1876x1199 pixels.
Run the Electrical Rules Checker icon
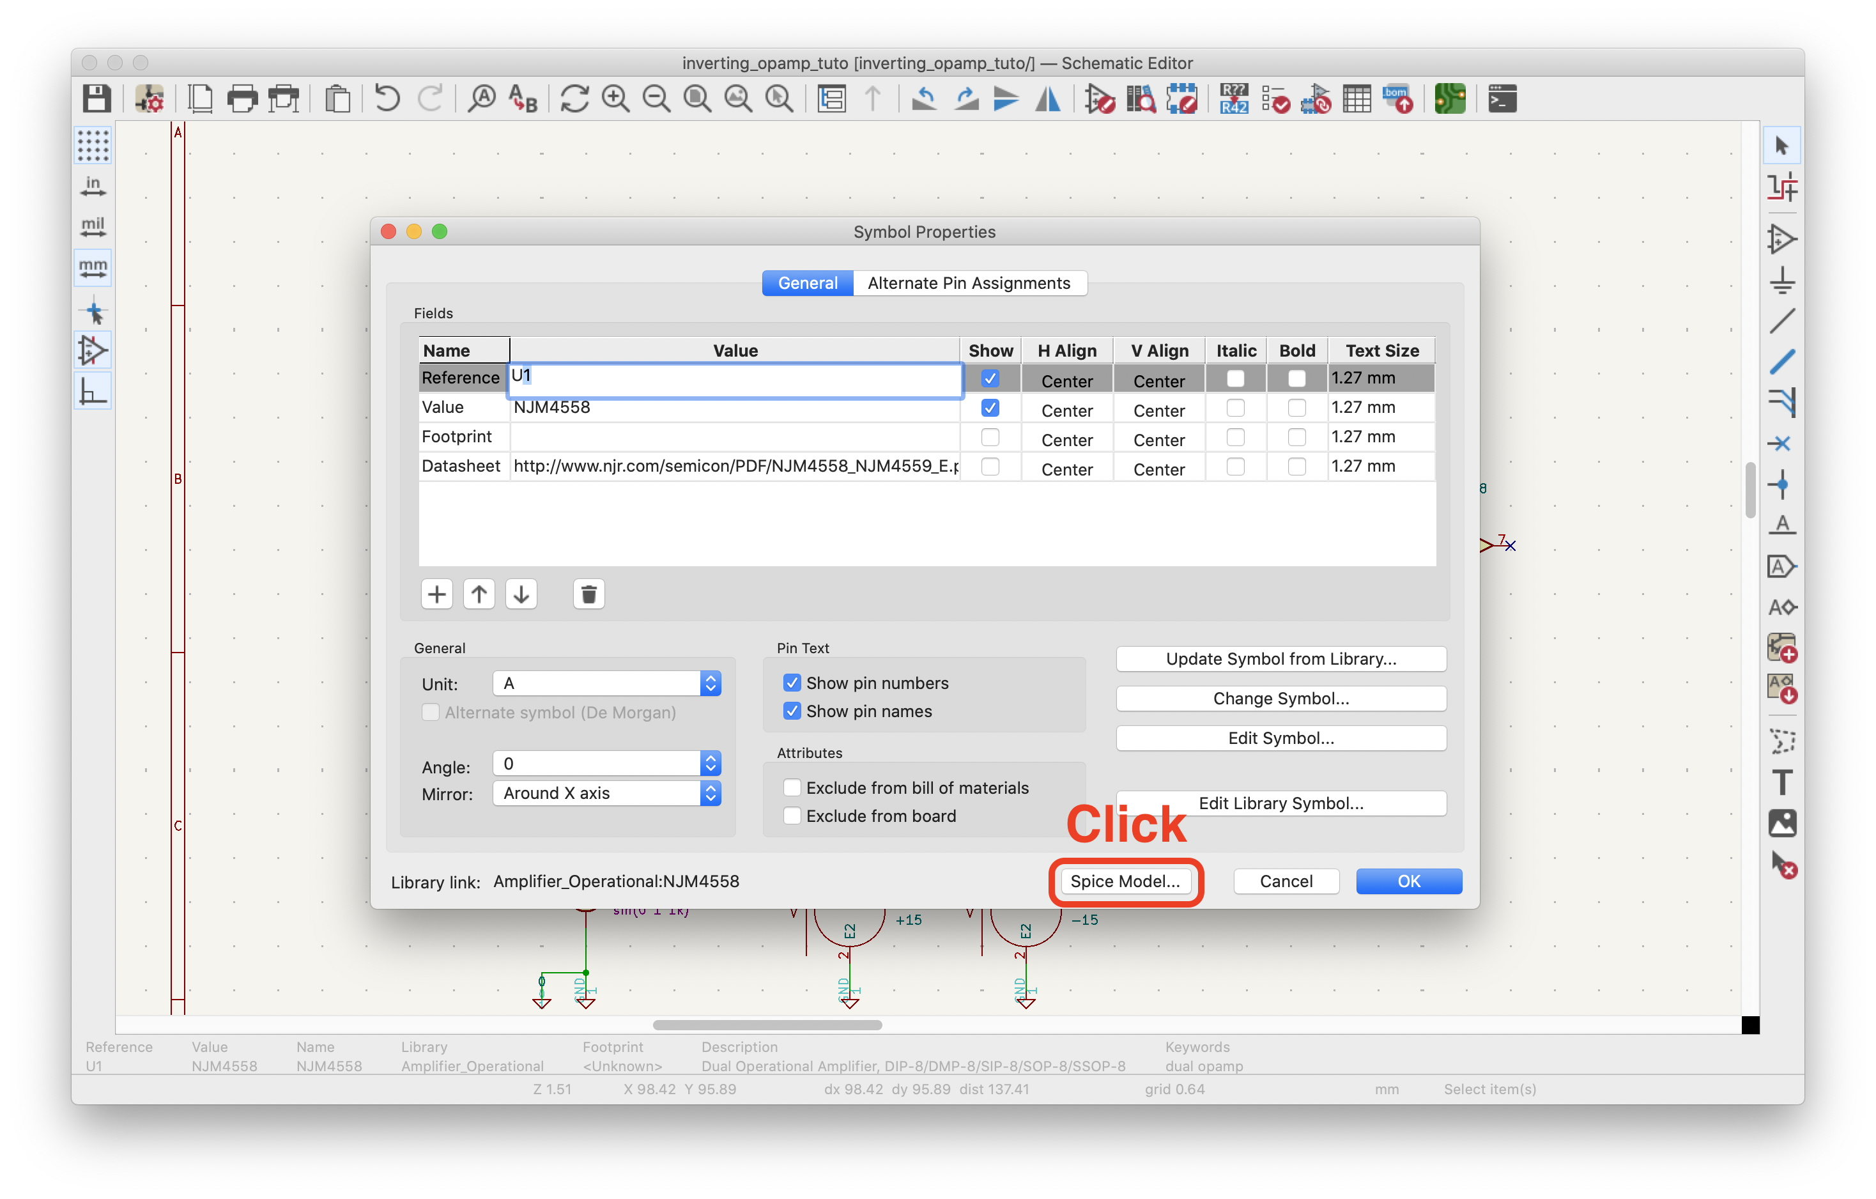click(x=1275, y=100)
